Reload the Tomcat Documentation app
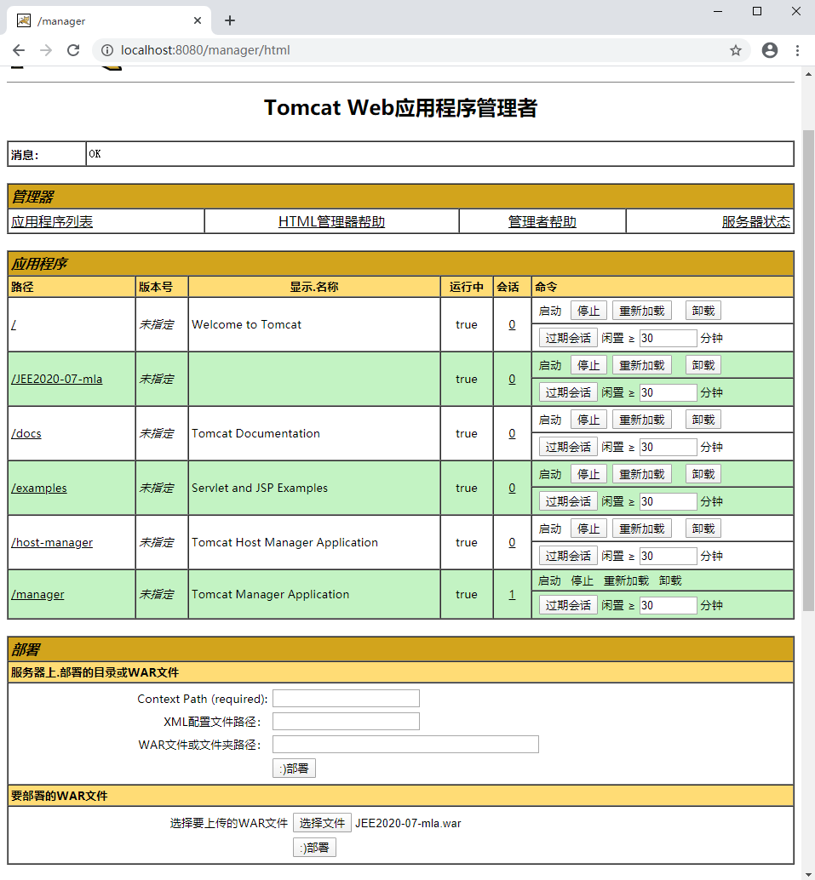 (x=641, y=420)
